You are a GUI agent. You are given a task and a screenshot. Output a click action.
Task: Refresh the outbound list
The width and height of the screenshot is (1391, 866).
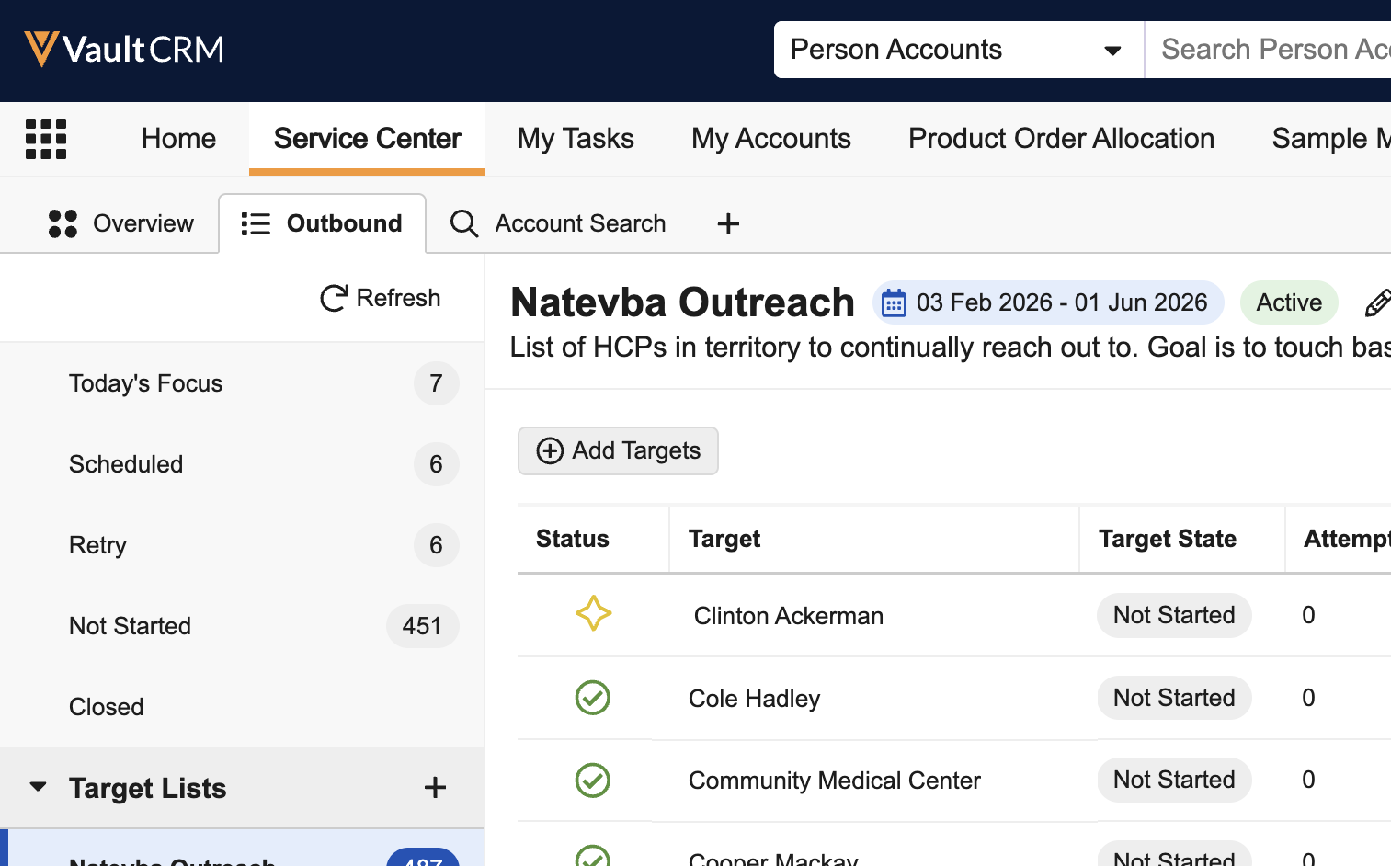[x=381, y=298]
